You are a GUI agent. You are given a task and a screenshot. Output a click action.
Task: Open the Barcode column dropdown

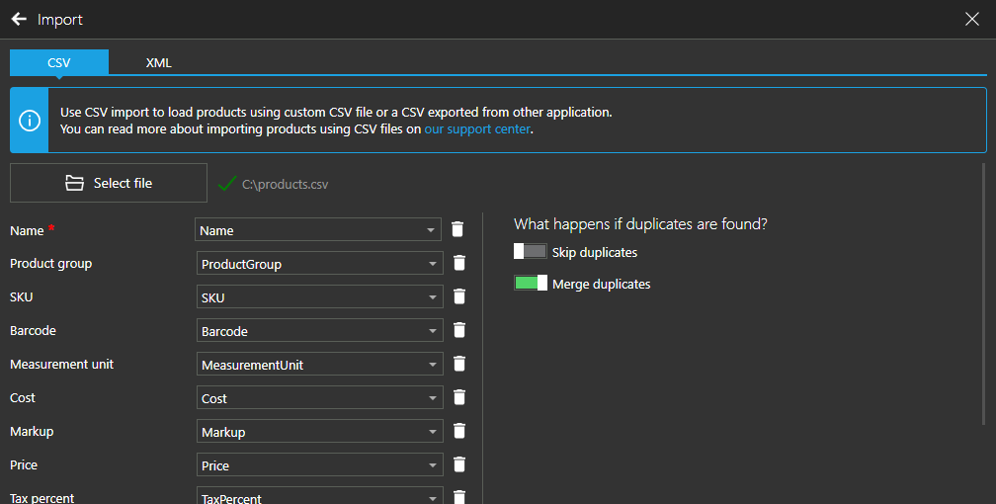319,331
